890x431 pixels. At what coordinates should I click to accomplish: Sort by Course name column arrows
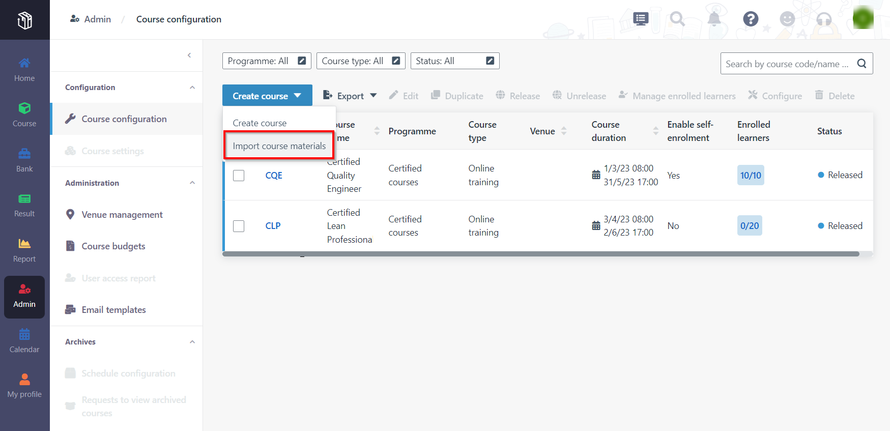pos(377,131)
